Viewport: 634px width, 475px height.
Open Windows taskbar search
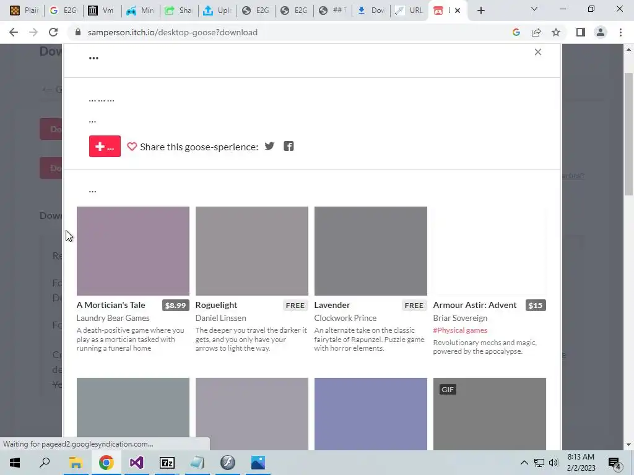pos(45,463)
